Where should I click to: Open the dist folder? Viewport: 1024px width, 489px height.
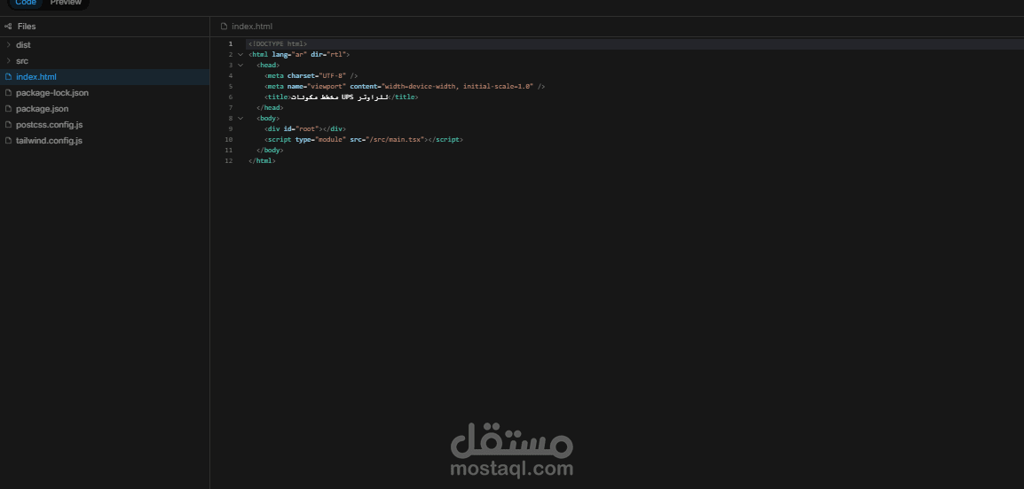[x=23, y=45]
